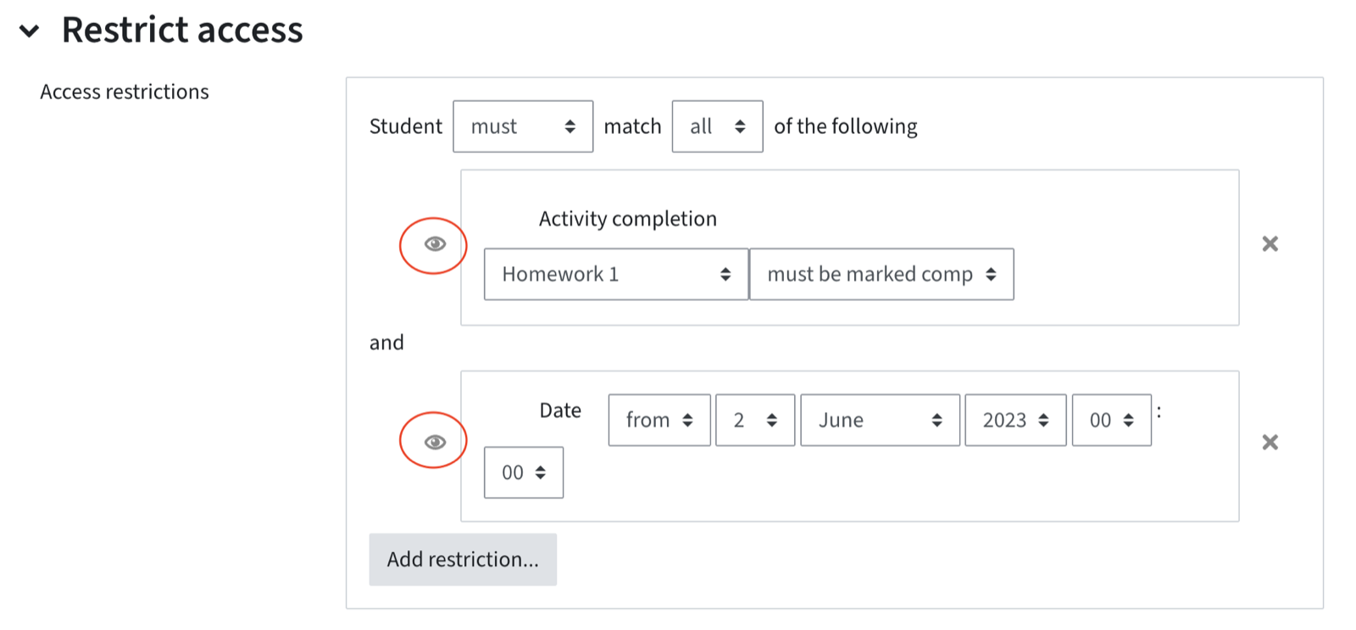The width and height of the screenshot is (1356, 630).
Task: Toggle eye icon for Activity completion restriction
Action: tap(435, 244)
